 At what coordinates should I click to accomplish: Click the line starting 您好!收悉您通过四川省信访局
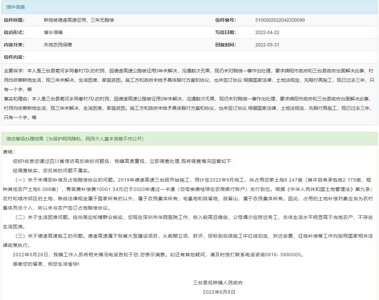[x=123, y=161]
